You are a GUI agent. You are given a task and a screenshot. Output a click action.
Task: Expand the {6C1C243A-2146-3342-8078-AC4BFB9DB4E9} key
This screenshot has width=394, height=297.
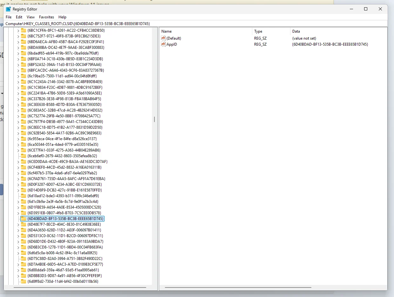(18, 82)
